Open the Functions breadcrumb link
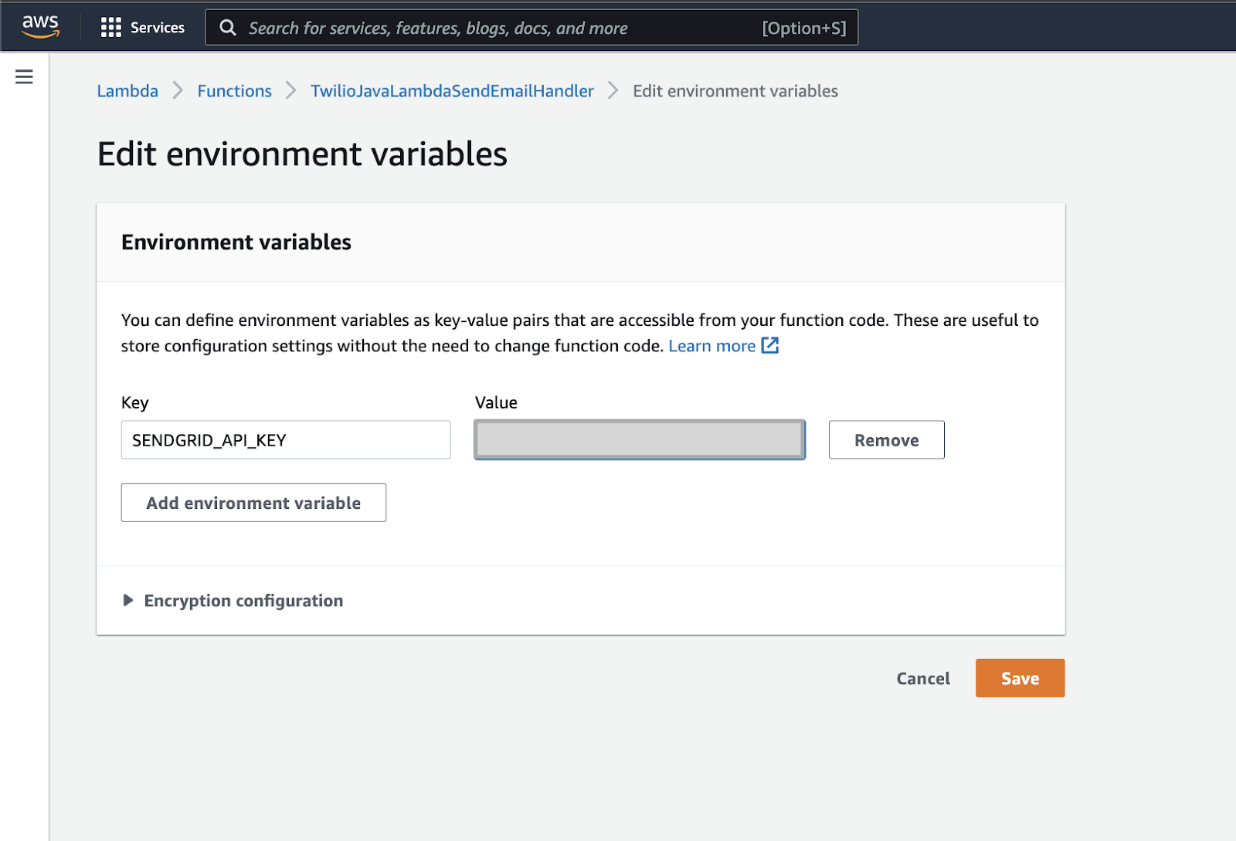The height and width of the screenshot is (841, 1236). coord(235,91)
